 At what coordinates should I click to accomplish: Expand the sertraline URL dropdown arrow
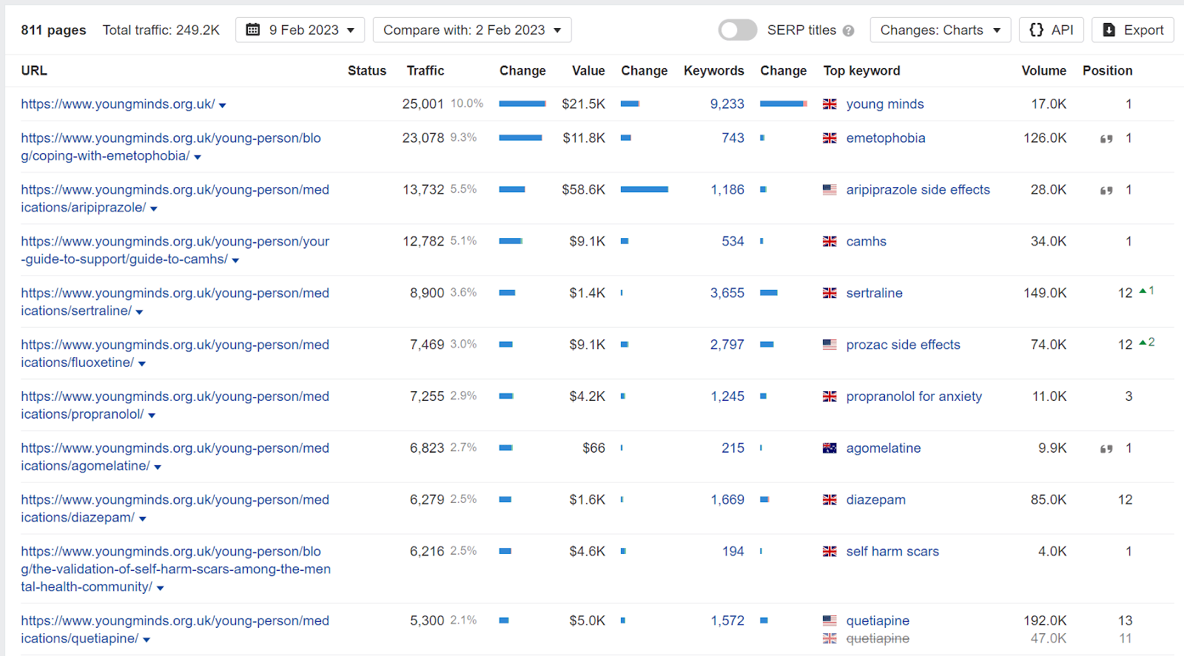(x=139, y=312)
